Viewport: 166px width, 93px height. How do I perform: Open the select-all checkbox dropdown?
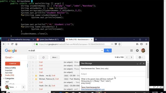[32, 57]
